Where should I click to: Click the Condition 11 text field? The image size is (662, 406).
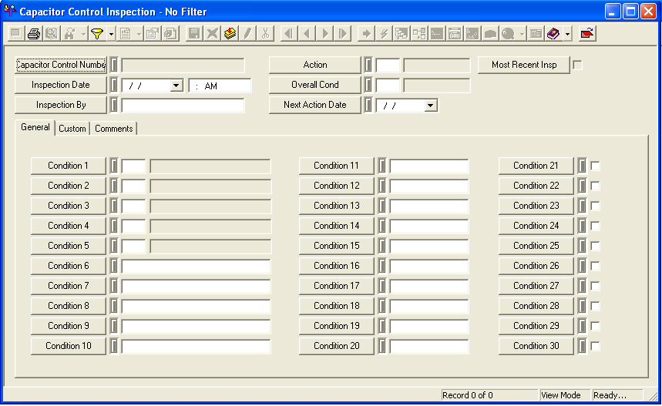429,166
